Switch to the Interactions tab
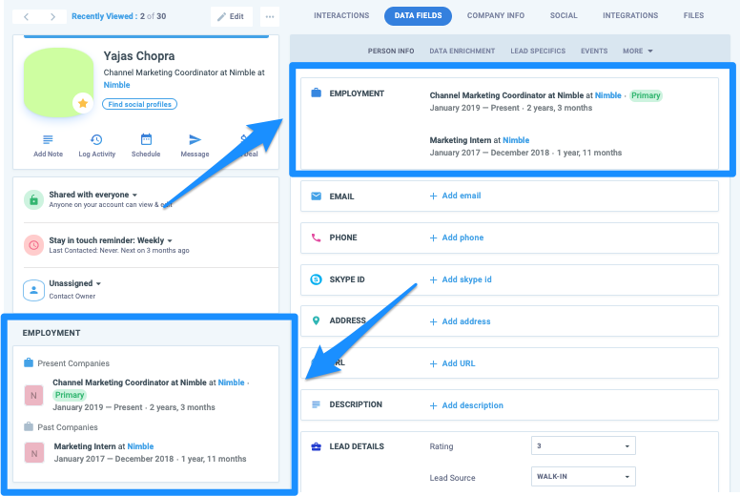This screenshot has width=740, height=496. coord(341,16)
